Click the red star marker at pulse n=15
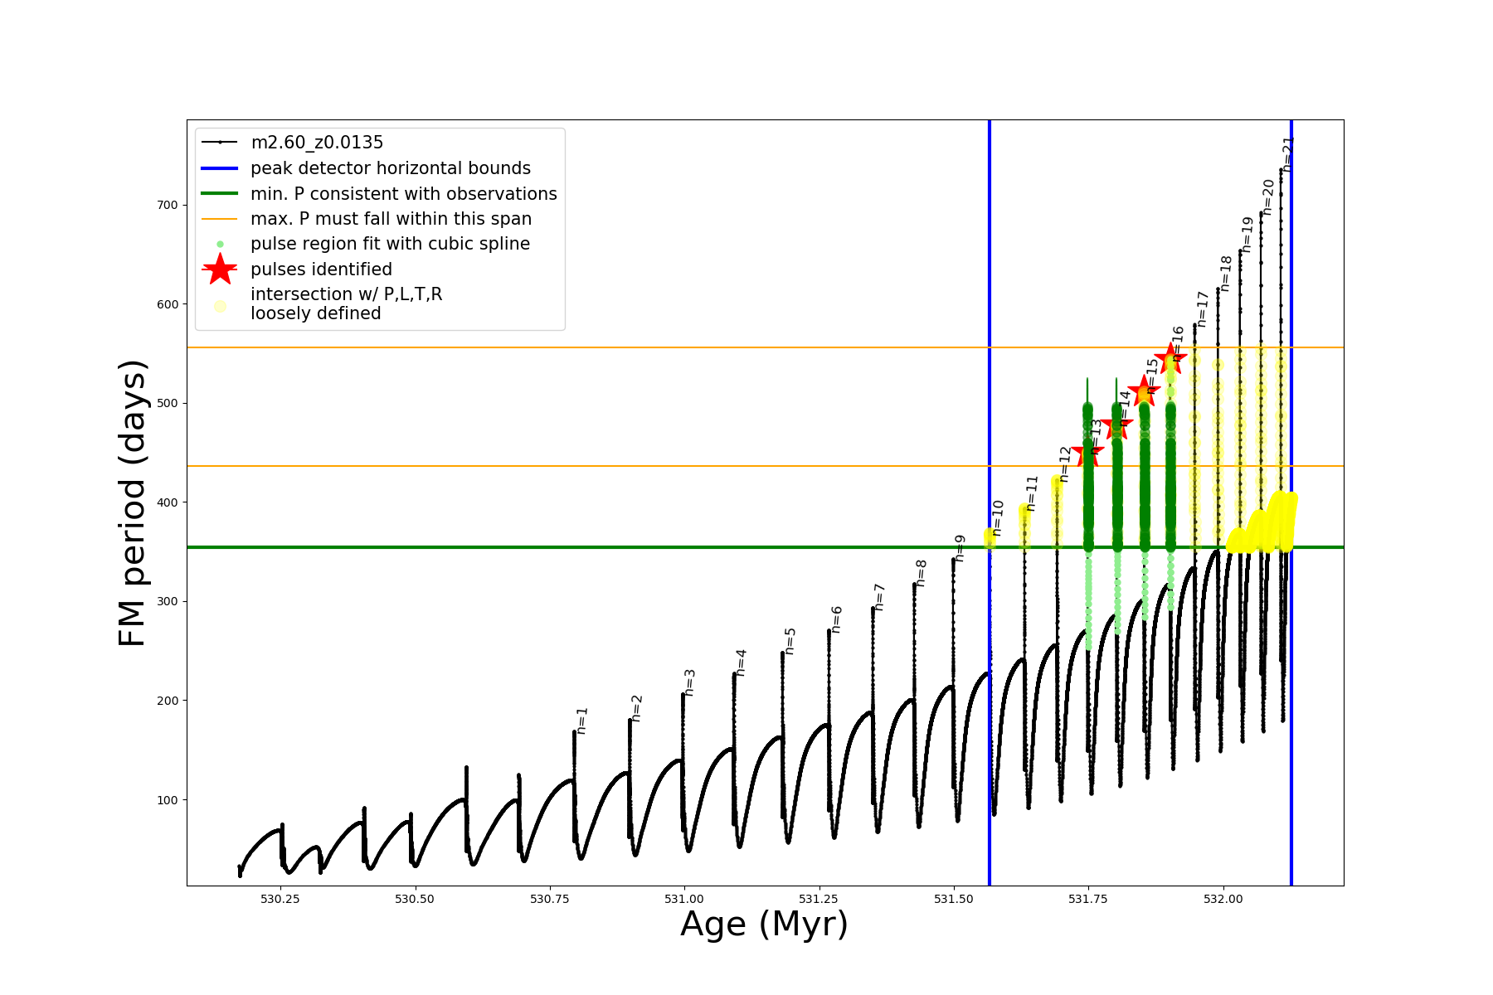The width and height of the screenshot is (1493, 995). coord(1145,391)
